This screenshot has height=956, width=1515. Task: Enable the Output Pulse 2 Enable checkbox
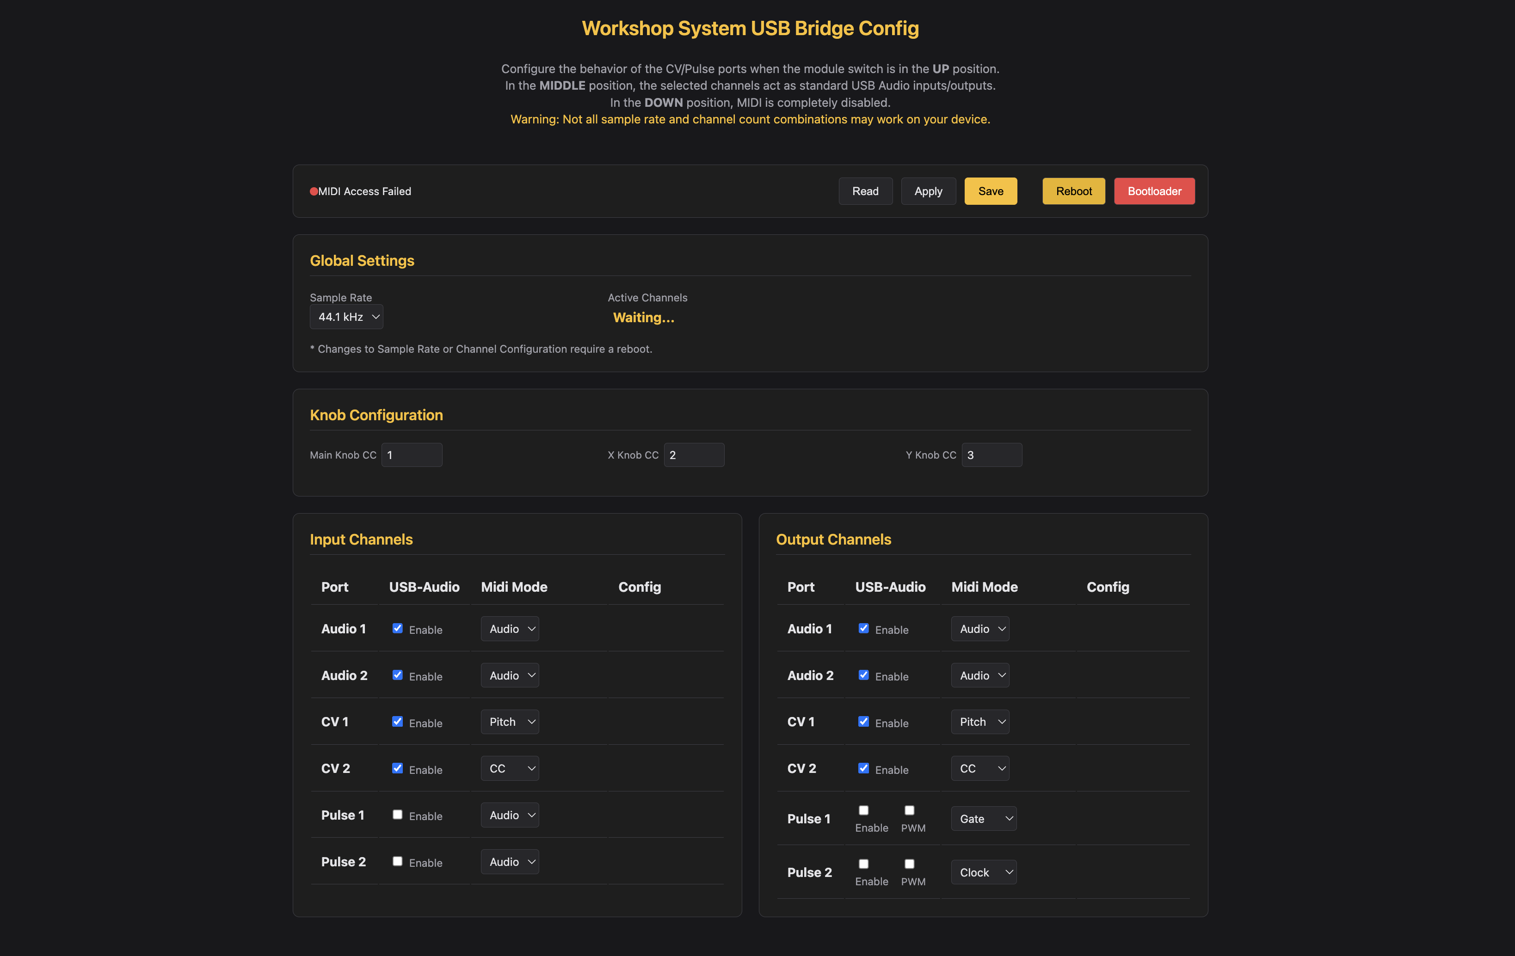point(864,864)
